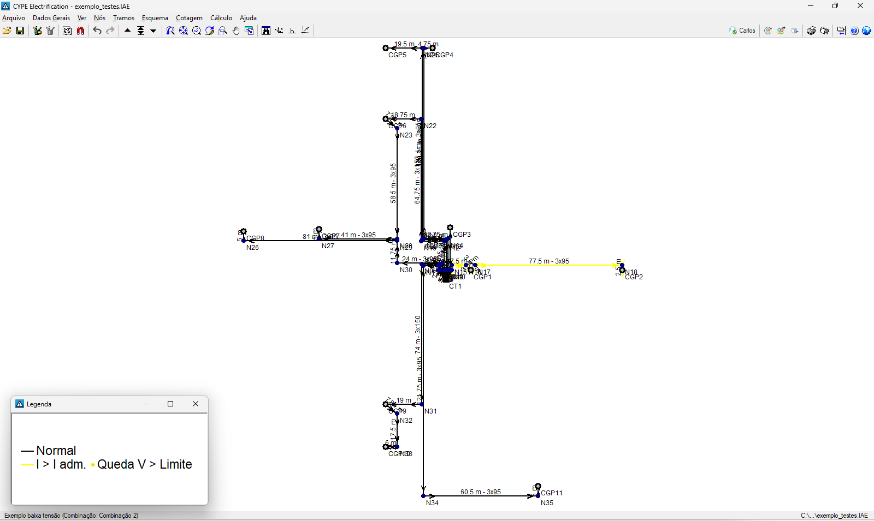
Task: Save the project with the floppy disk icon
Action: pyautogui.click(x=20, y=31)
